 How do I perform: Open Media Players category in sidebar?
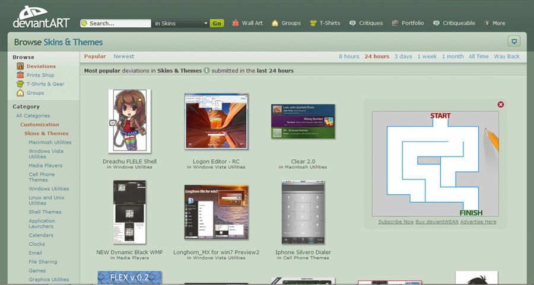pos(45,165)
